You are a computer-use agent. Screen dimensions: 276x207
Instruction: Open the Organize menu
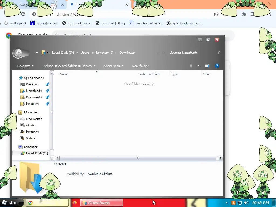[x=25, y=66]
